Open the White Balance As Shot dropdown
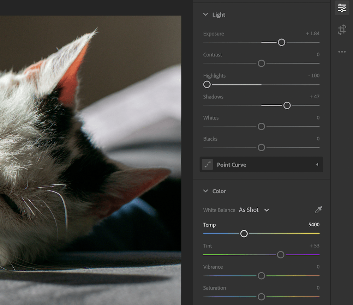This screenshot has width=353, height=305. [x=254, y=210]
